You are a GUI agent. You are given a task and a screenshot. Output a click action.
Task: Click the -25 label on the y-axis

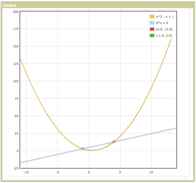tap(16, 168)
